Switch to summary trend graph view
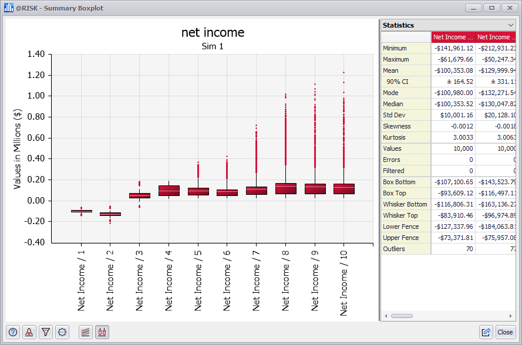This screenshot has height=345, width=522. click(x=86, y=332)
